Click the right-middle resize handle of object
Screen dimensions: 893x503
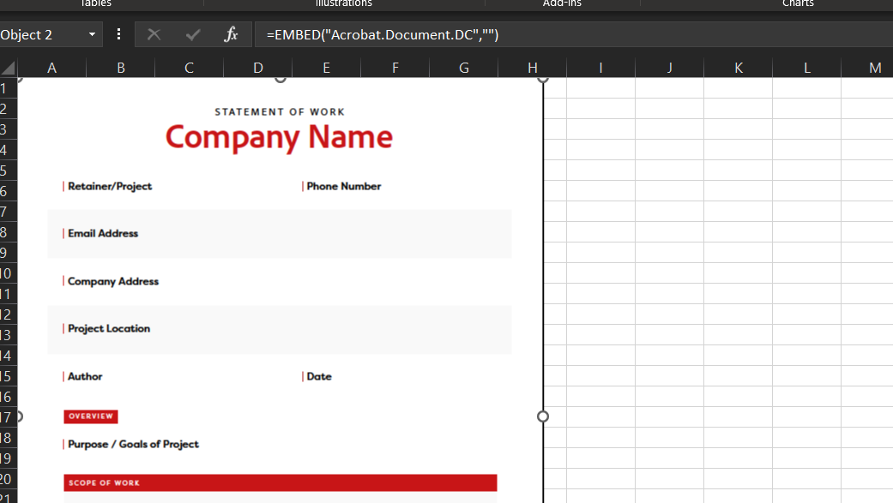[543, 416]
